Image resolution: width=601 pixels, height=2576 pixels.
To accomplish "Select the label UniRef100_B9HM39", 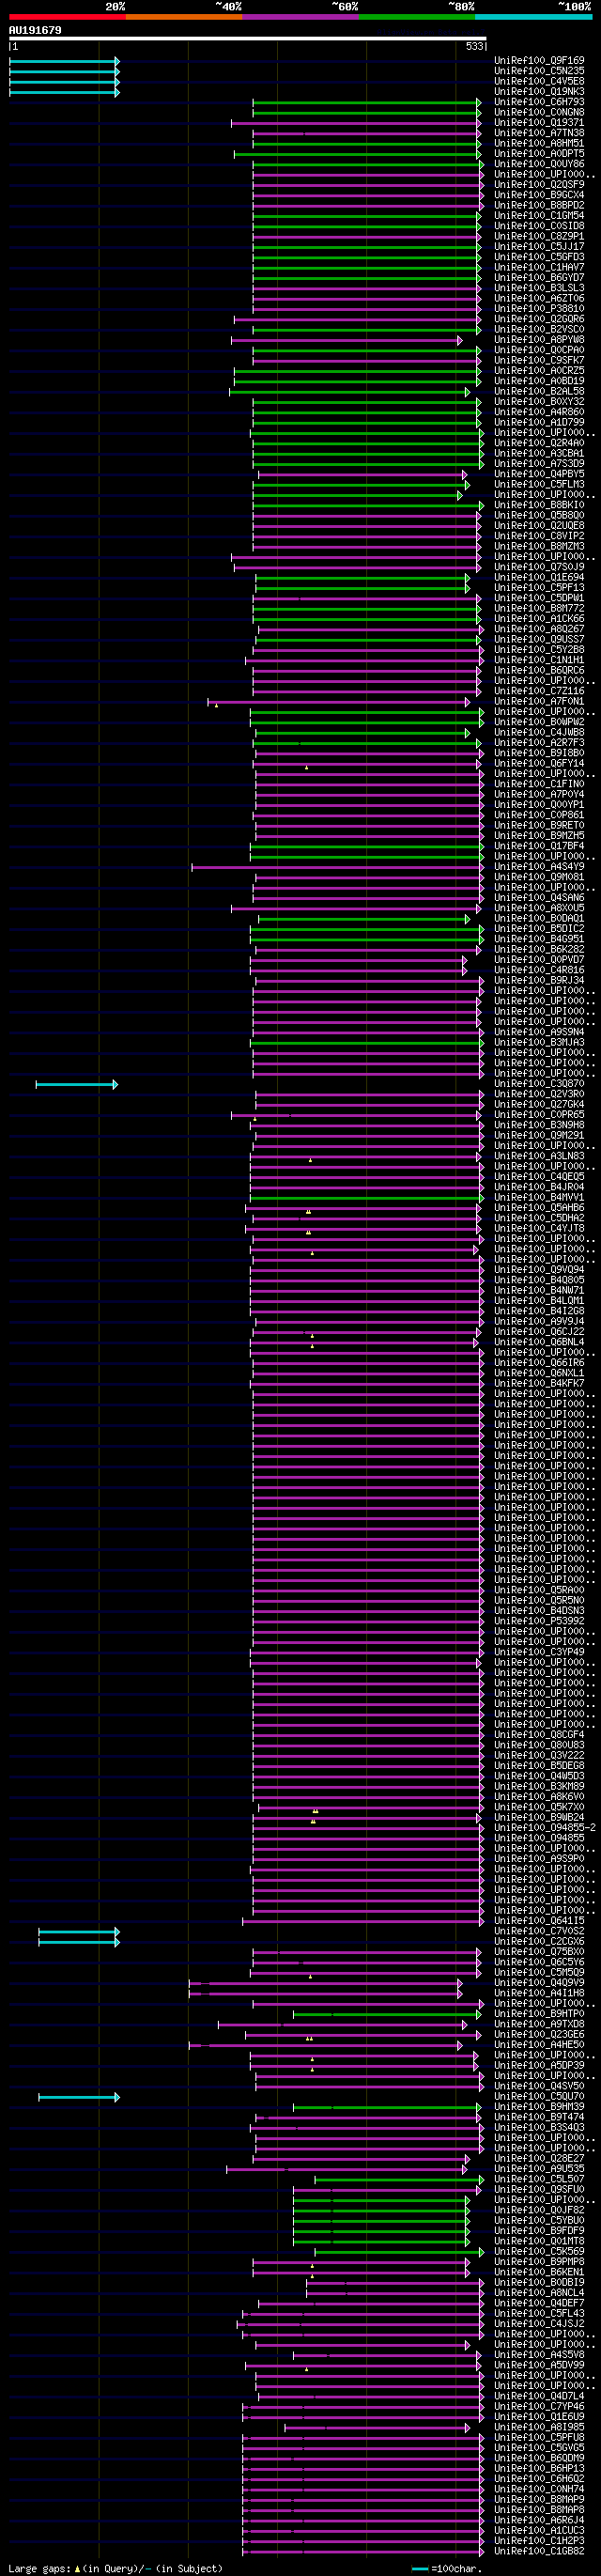I will click(539, 2106).
